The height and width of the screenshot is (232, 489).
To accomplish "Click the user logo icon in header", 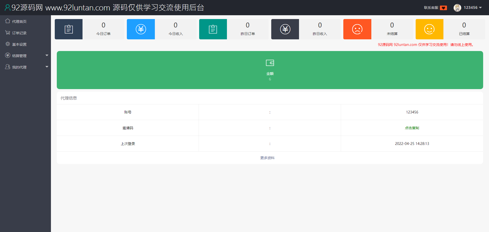I will (x=8, y=8).
